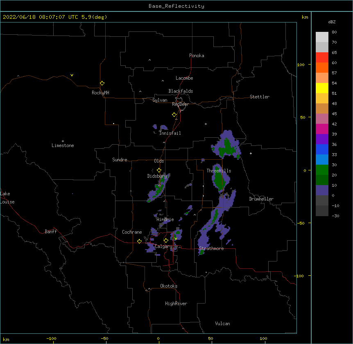Click the Vulcan town label
Image resolution: width=353 pixels, height=344 pixels.
[x=222, y=324]
